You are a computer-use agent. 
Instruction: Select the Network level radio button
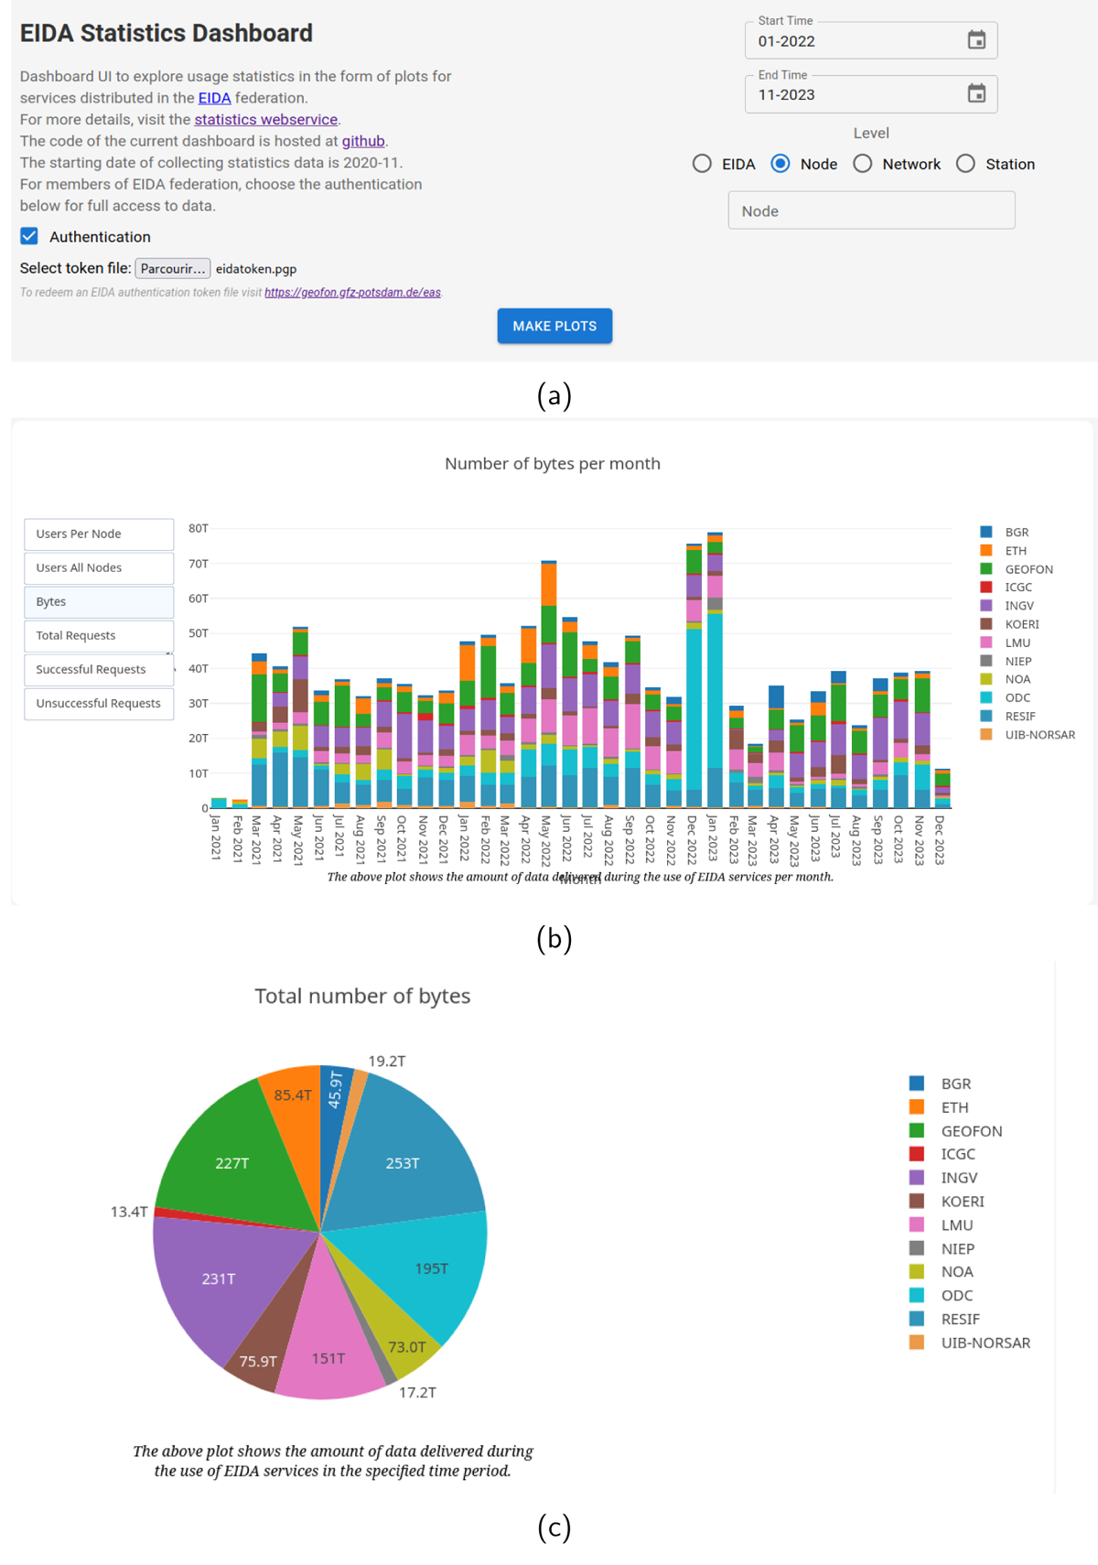click(863, 164)
